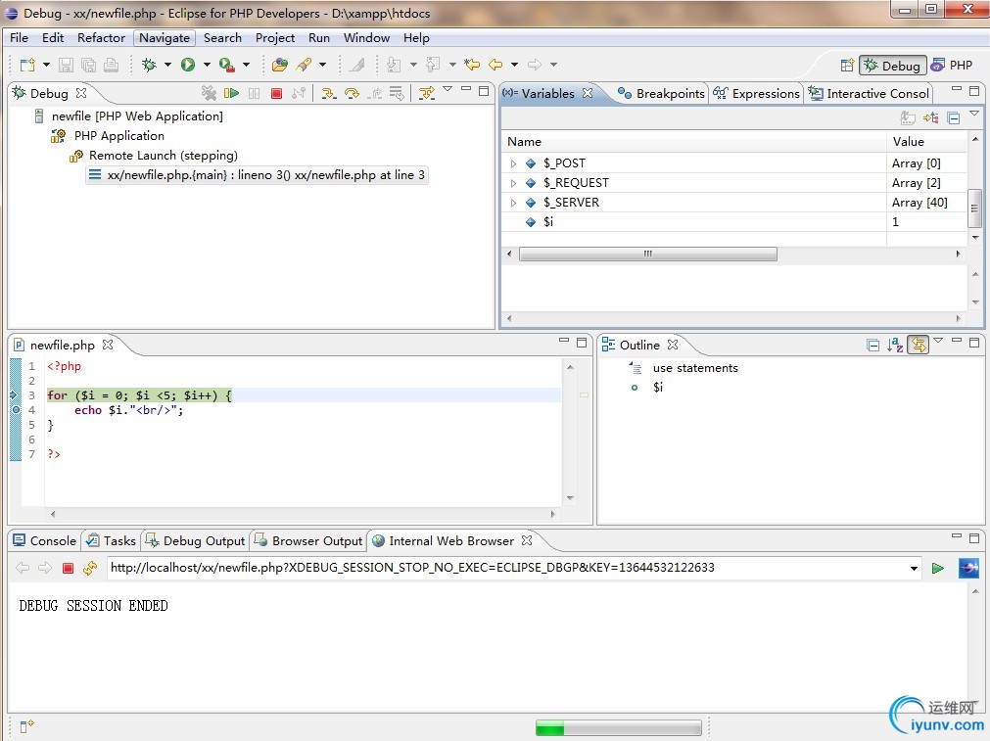990x741 pixels.
Task: Switch to the Breakpoints tab
Action: tap(660, 93)
